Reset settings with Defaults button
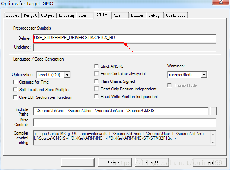The width and height of the screenshot is (230, 170). pyautogui.click(x=152, y=162)
